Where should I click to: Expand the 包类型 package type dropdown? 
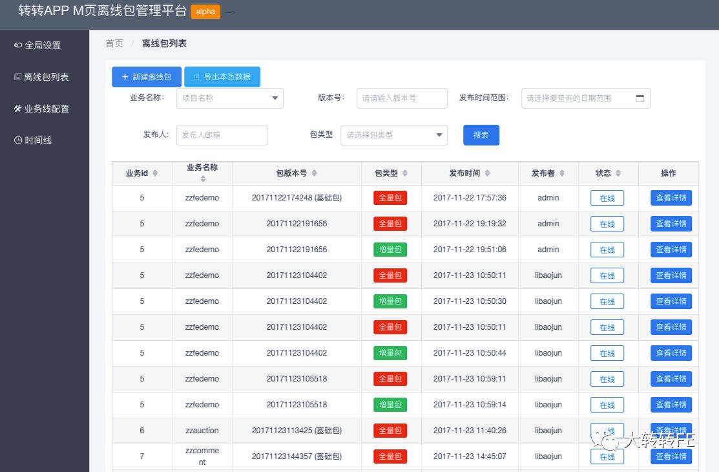(x=394, y=135)
